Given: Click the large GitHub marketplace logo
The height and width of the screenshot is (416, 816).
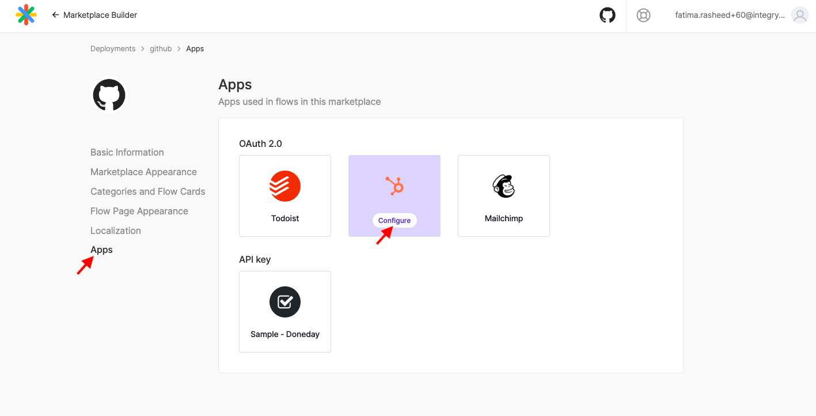Looking at the screenshot, I should coord(109,95).
